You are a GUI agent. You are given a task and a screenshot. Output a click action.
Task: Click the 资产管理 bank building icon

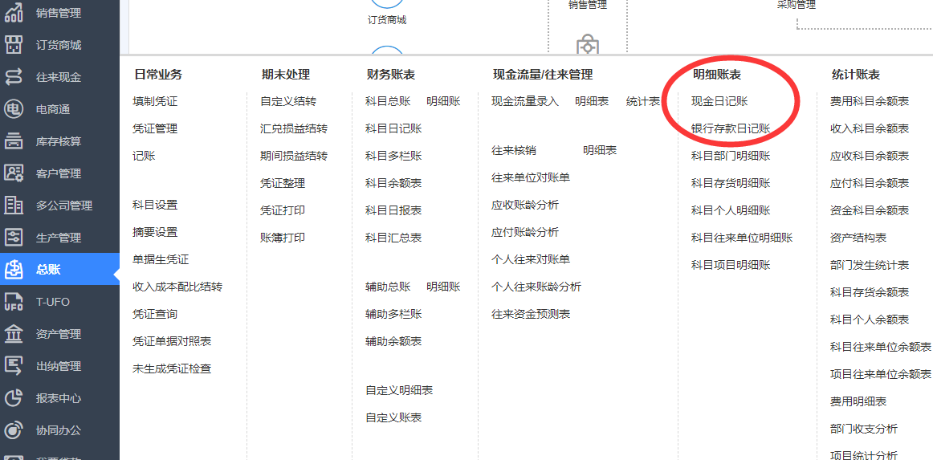tap(14, 334)
